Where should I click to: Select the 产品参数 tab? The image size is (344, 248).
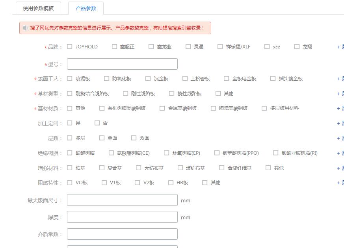coord(86,8)
